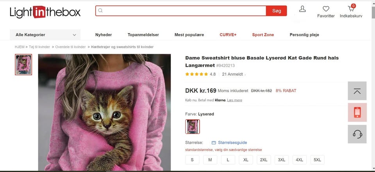Screen dimensions: 375x172
Task: Click the LightInTheBox logo
Action: tap(45, 12)
